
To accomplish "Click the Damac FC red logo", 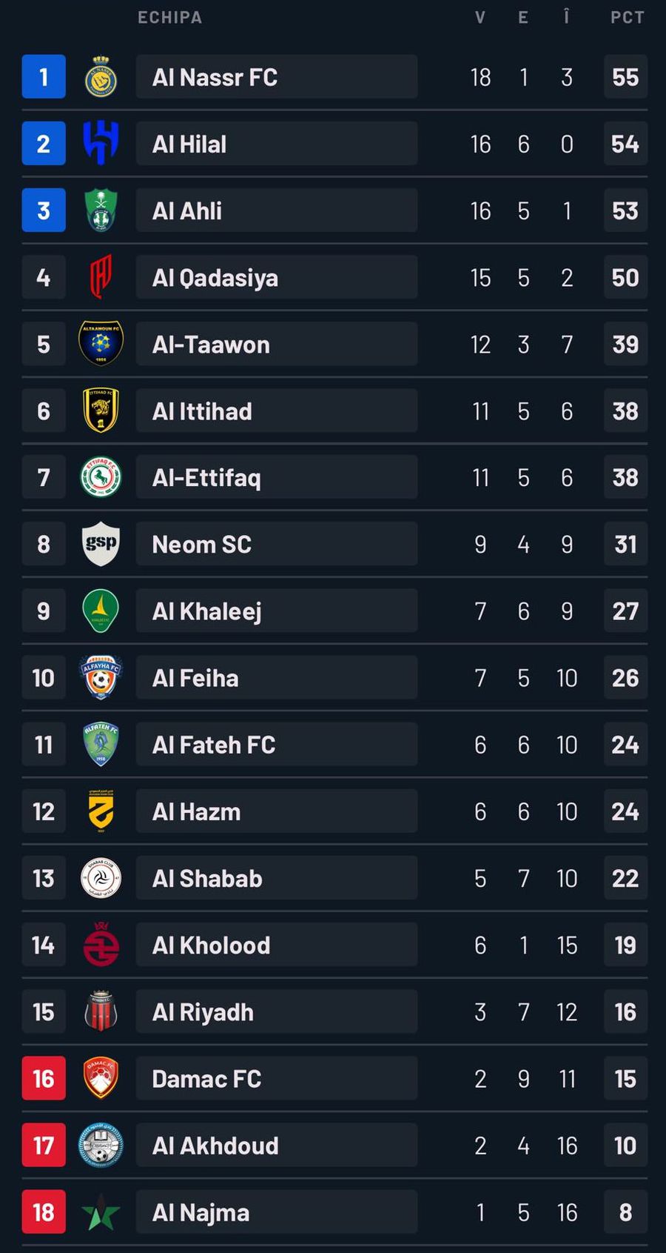I will [101, 1078].
